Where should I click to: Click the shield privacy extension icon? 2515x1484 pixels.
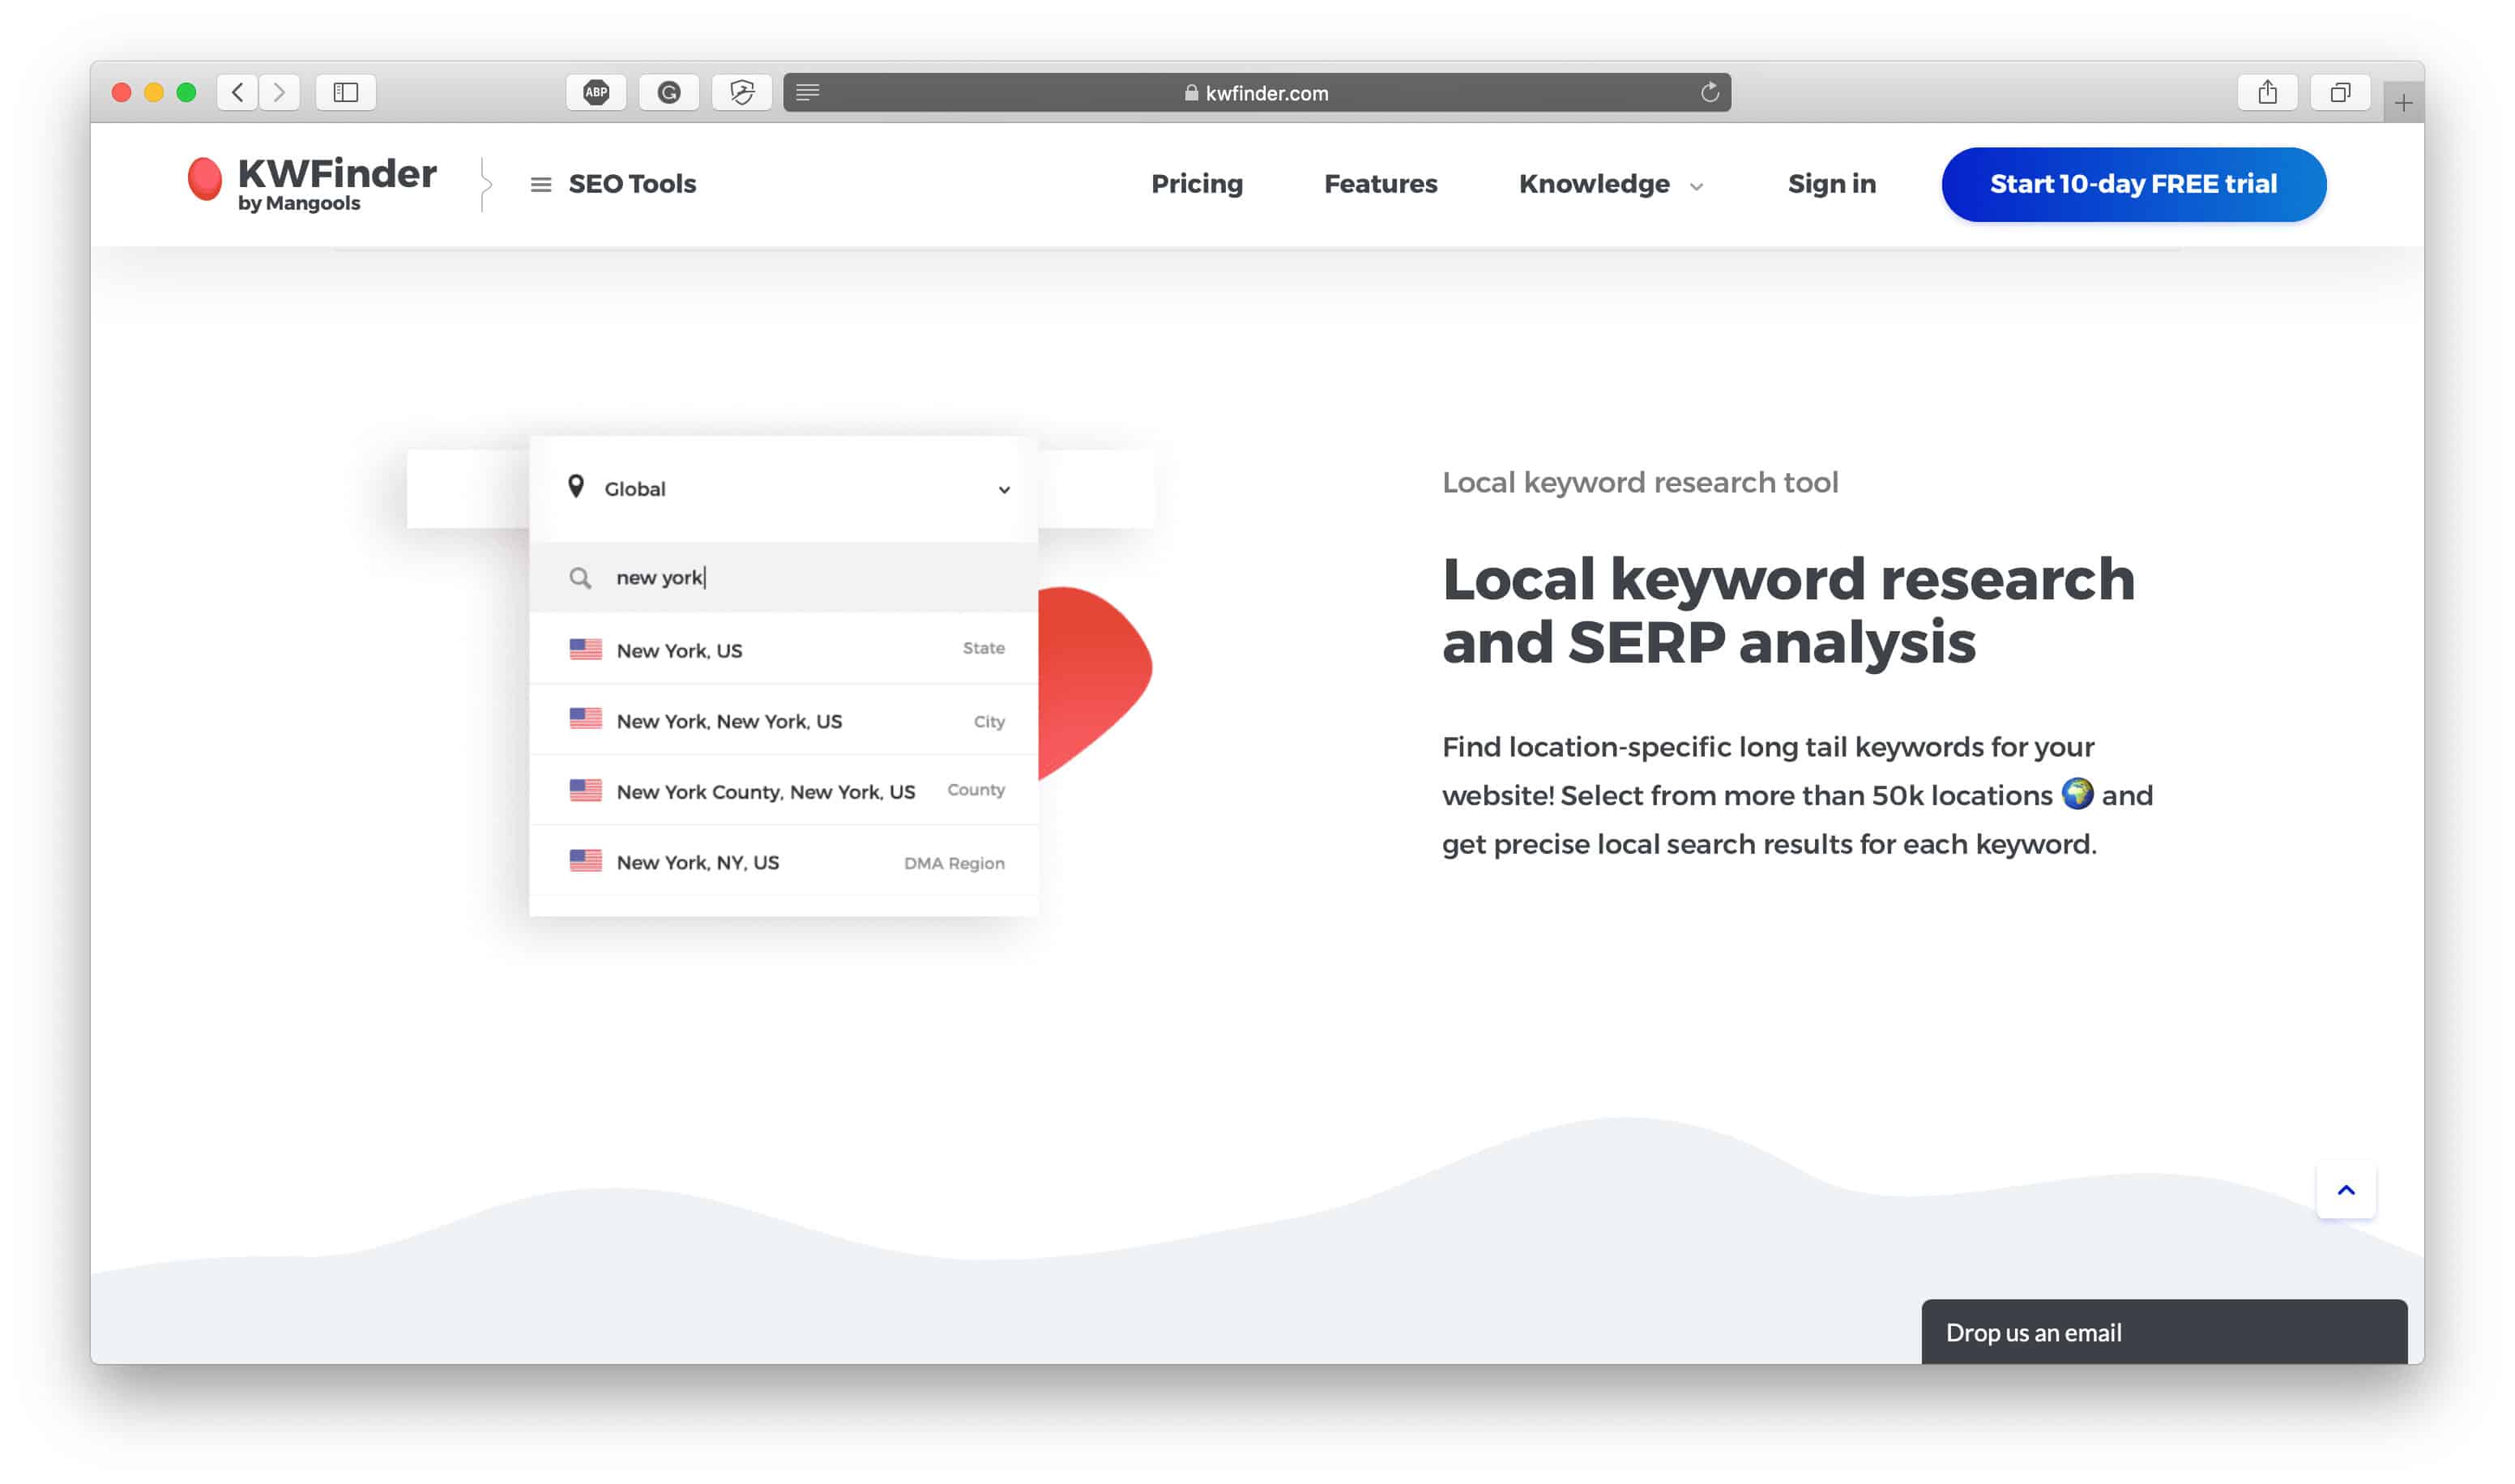coord(742,92)
